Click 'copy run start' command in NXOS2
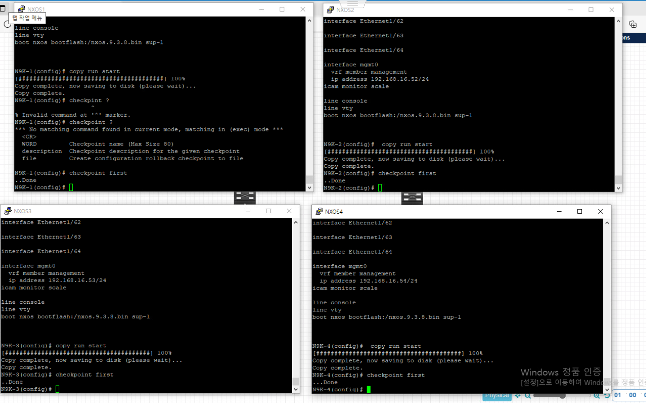 coord(407,145)
